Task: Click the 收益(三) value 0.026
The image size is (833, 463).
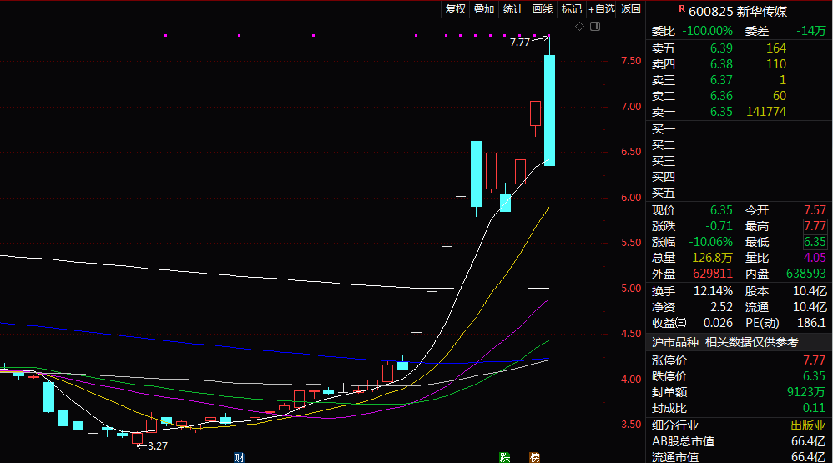Action: pyautogui.click(x=719, y=323)
